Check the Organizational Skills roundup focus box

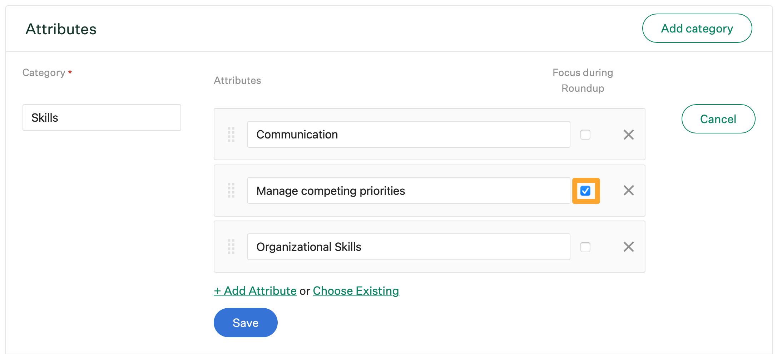[585, 247]
